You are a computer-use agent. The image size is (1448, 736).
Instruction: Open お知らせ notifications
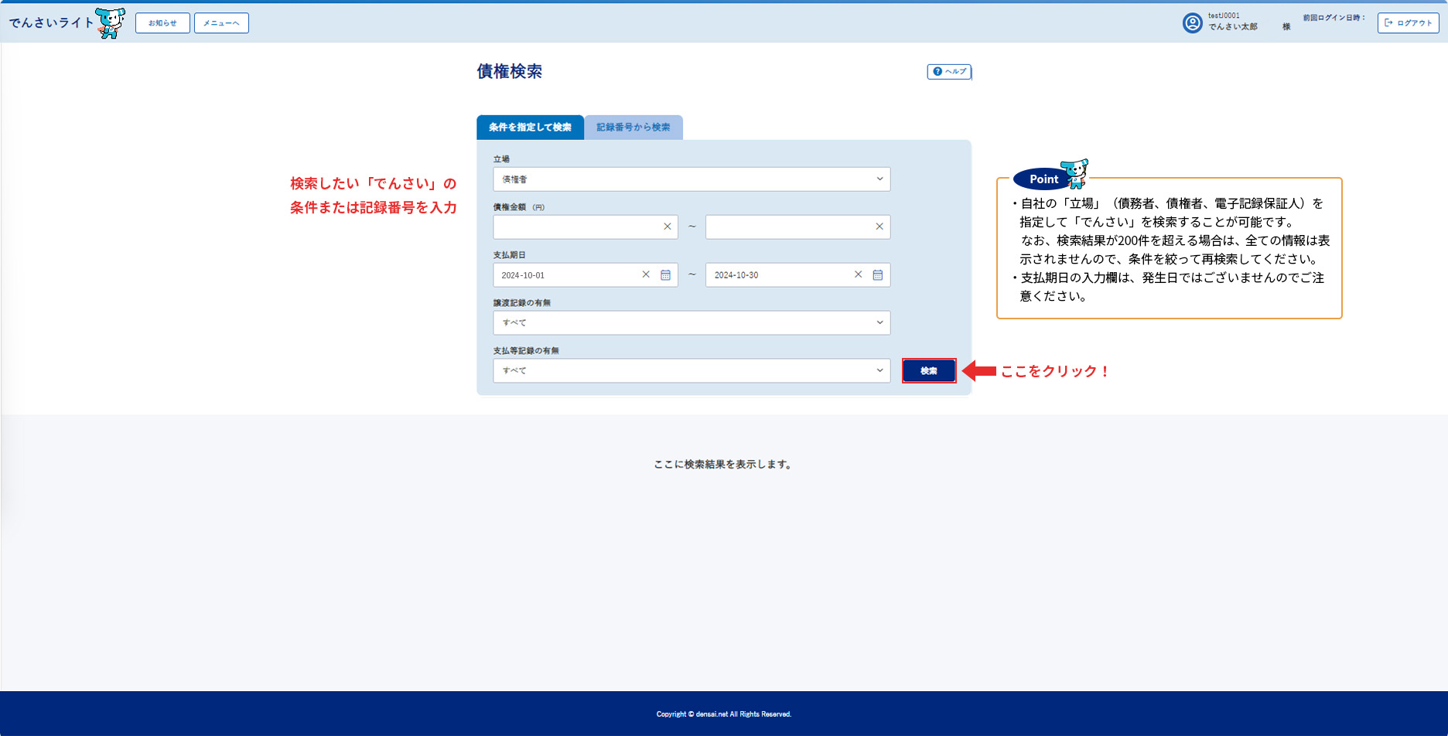(162, 22)
